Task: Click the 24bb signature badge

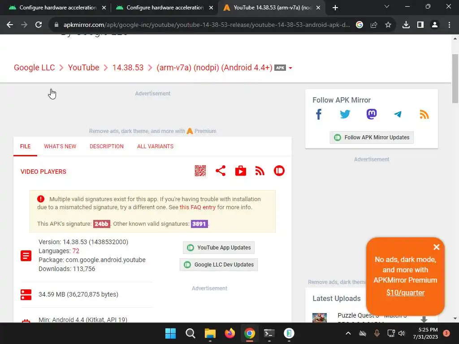Action: [102, 224]
